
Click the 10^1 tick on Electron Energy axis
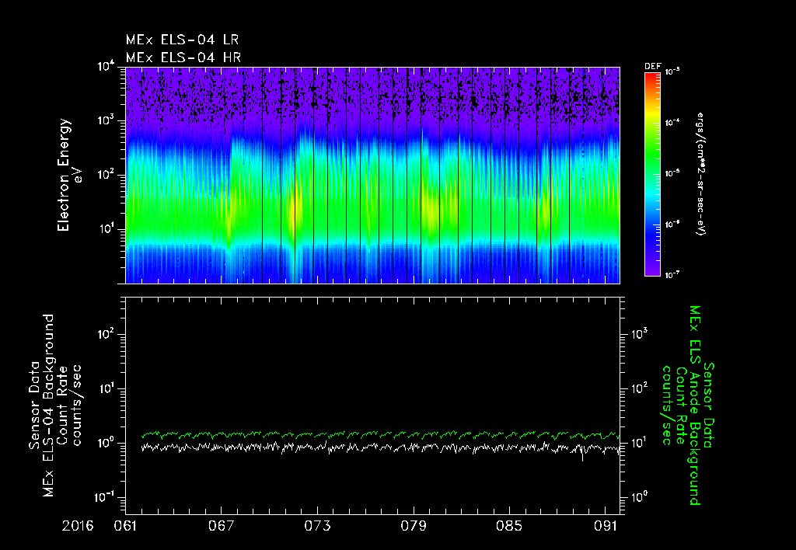tap(106, 230)
